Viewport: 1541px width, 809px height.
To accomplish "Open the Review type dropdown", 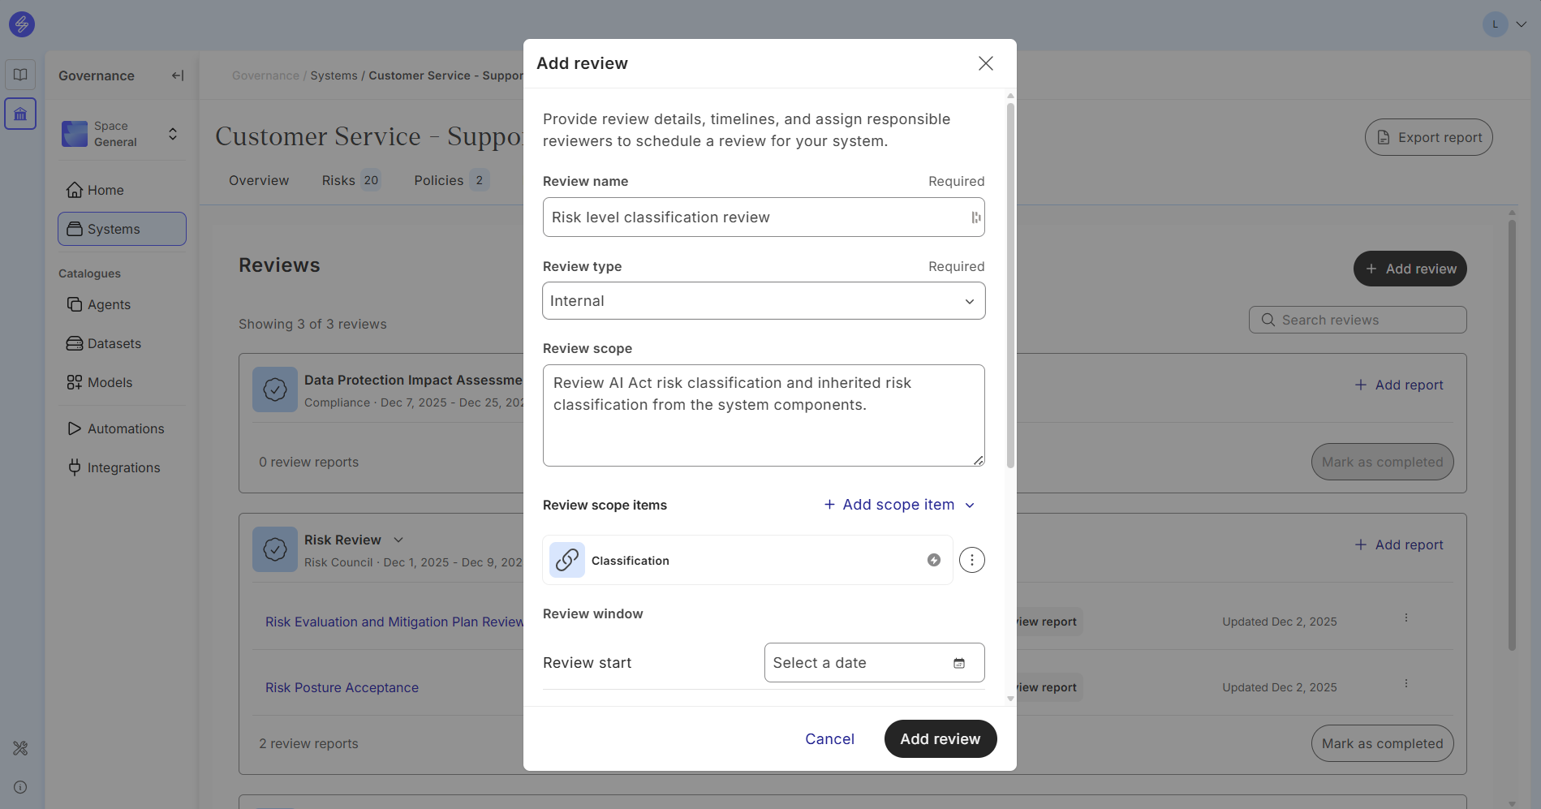I will click(x=763, y=301).
